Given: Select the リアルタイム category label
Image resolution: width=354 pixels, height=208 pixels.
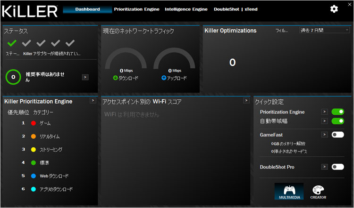Looking at the screenshot, I should 50,136.
